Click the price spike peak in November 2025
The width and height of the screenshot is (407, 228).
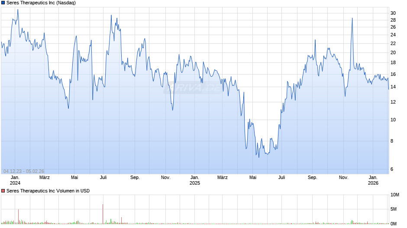352,18
